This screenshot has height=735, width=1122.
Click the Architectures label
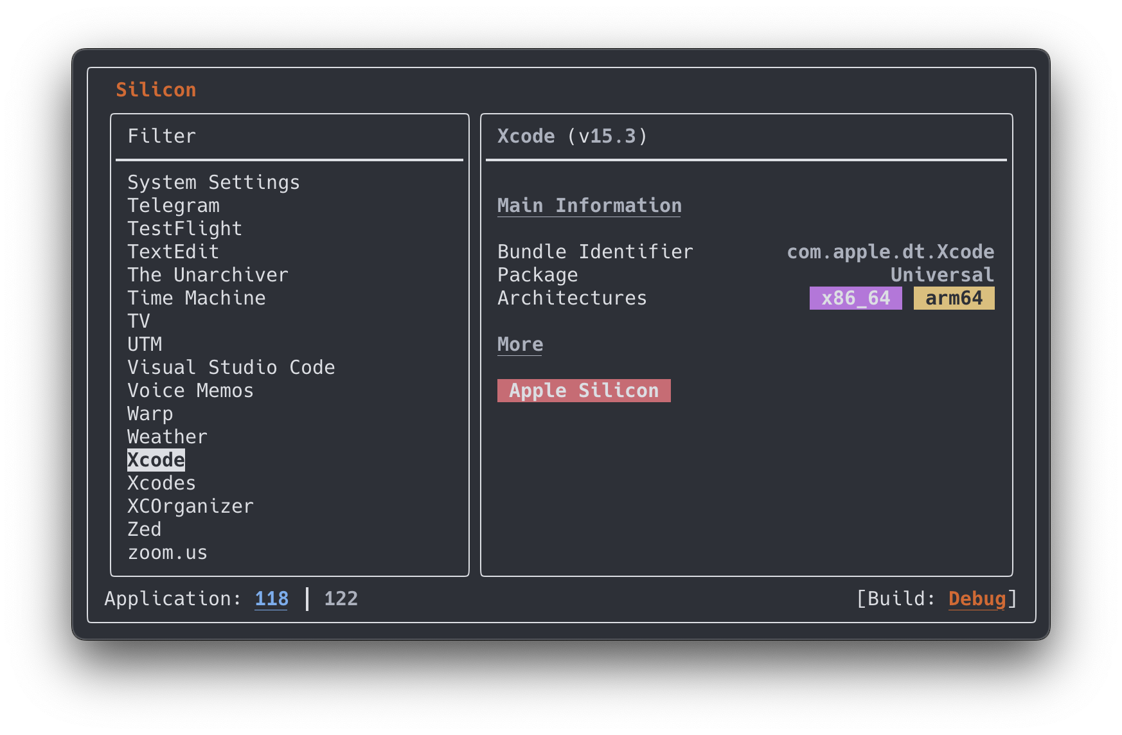tap(573, 298)
